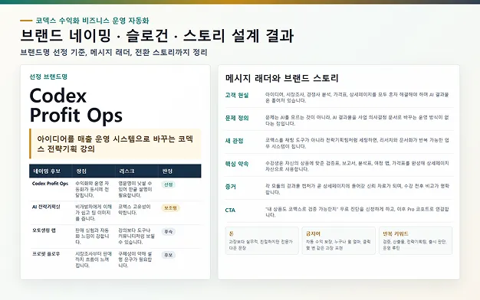Click the '코덱스 수익화 비즈니스 운영 자동화' subtitle line
The image size is (480, 300).
92,21
